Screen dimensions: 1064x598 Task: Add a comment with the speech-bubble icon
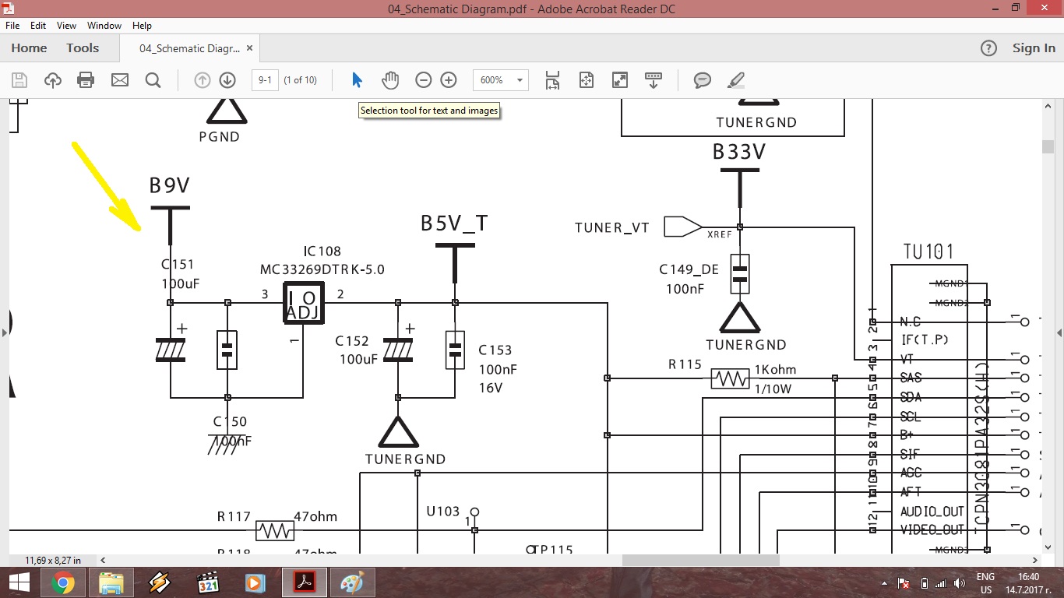(703, 80)
